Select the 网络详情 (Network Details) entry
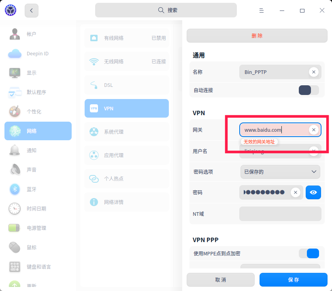 coord(126,202)
